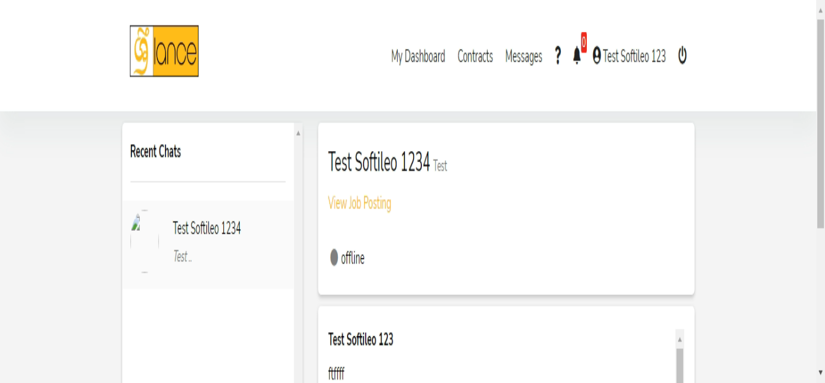Click the grey offline status dot

(x=334, y=258)
